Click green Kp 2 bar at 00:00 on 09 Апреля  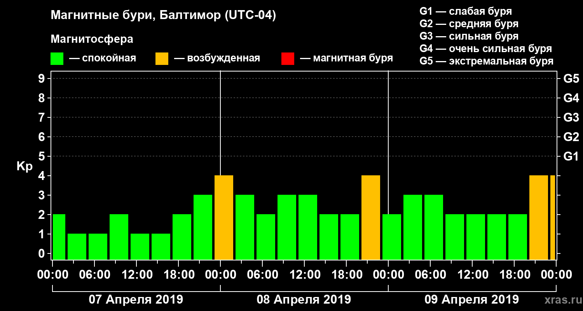coord(392,237)
